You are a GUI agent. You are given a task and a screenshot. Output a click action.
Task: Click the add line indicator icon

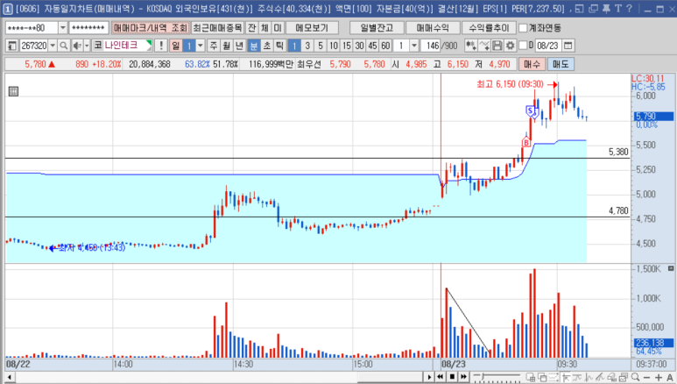[484, 46]
